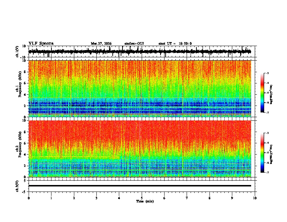Select the "Time (min)" axis label
287x222 pixels.
(x=145, y=201)
